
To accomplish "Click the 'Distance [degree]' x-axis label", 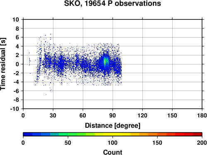I will pos(113,126).
